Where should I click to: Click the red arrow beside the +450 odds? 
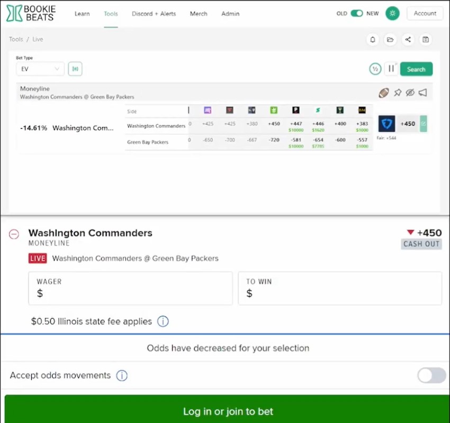click(410, 232)
